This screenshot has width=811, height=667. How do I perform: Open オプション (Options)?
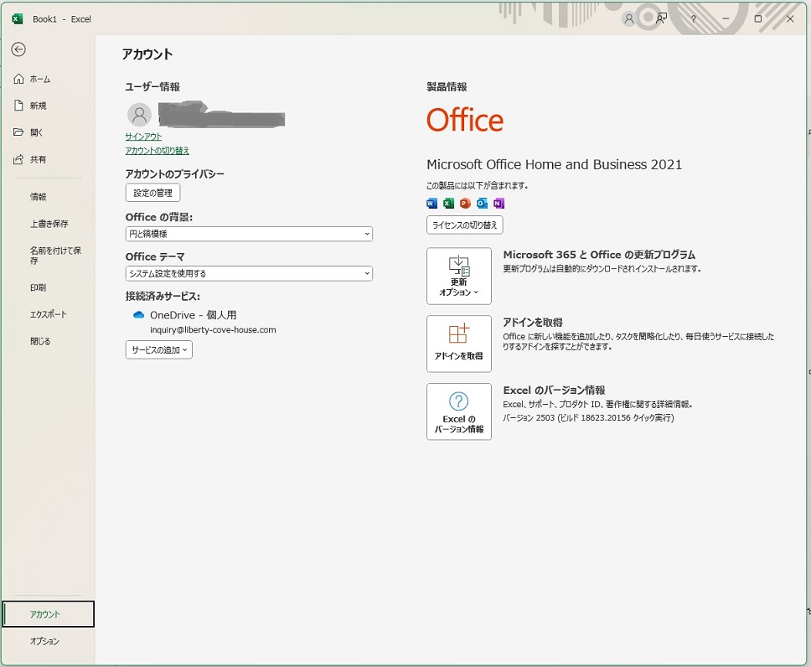point(44,641)
